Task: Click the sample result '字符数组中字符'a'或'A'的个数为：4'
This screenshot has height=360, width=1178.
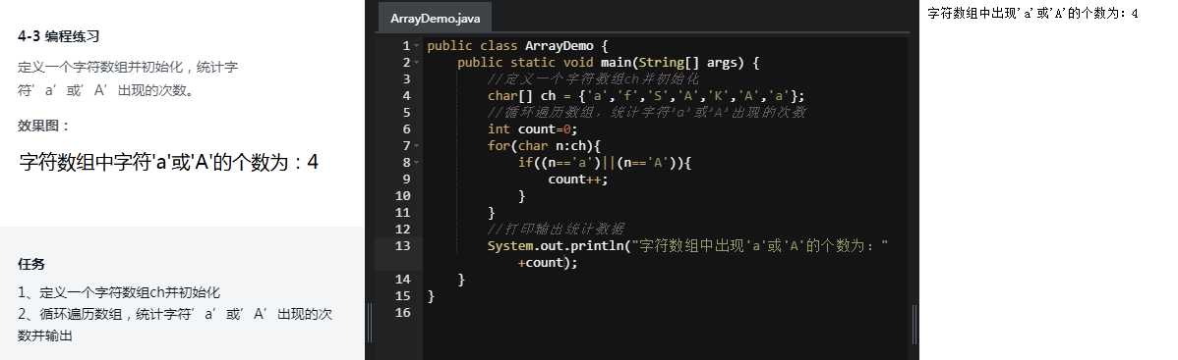Action: pos(168,162)
